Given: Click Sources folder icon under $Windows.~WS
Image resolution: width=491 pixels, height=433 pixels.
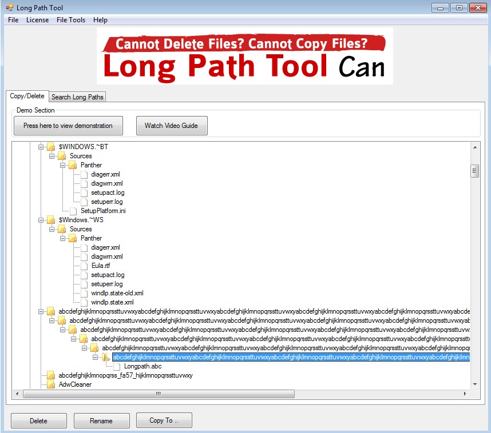Looking at the screenshot, I should pos(62,229).
